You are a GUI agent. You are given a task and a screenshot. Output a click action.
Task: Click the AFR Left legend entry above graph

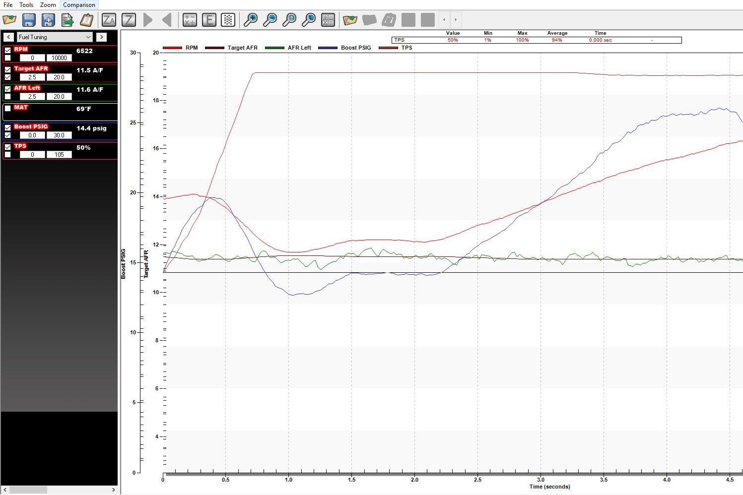coord(288,48)
